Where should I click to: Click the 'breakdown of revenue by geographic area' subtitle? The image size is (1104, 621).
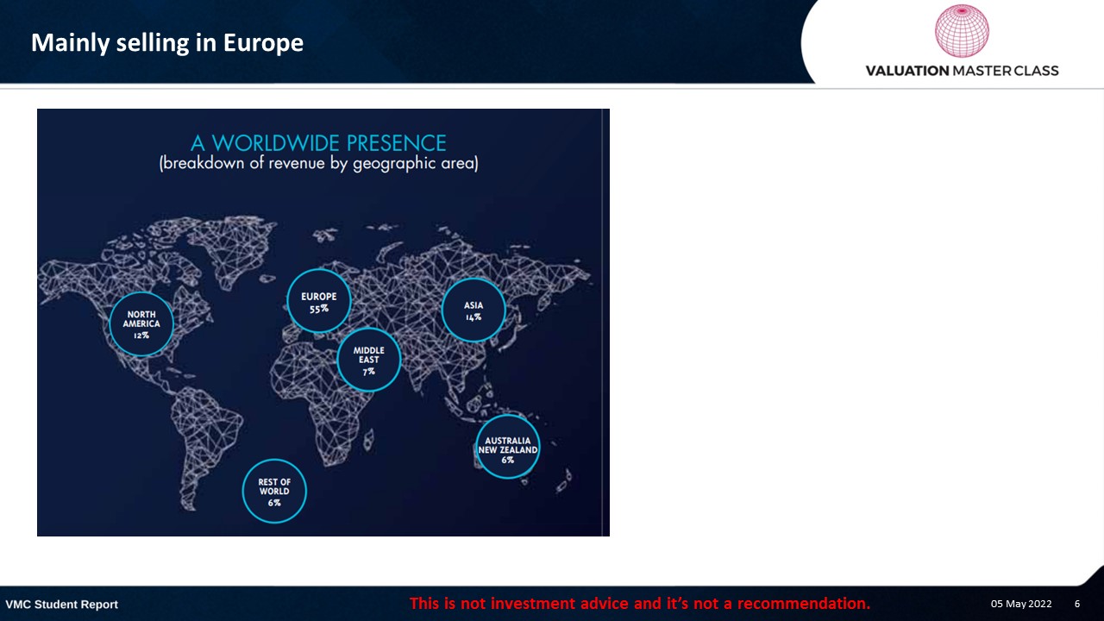(x=318, y=163)
